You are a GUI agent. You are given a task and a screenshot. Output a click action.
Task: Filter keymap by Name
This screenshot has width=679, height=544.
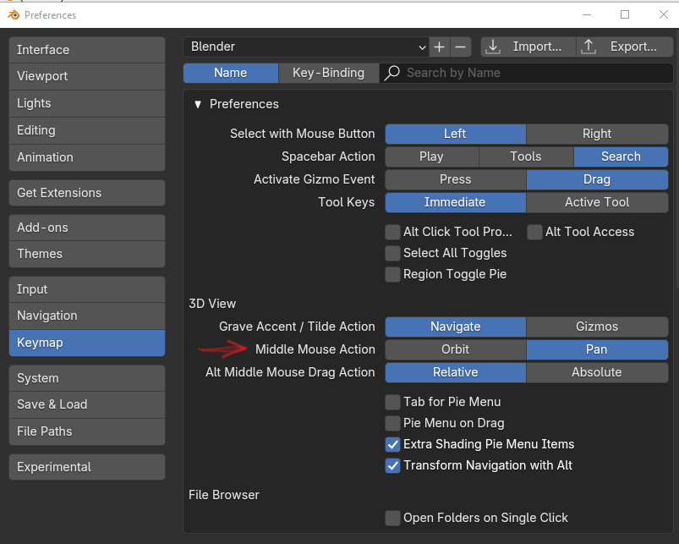pos(230,73)
